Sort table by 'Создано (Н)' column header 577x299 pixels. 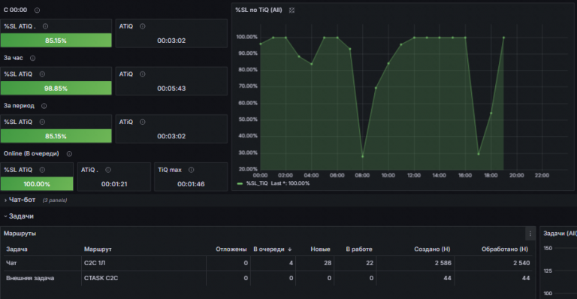(432, 249)
